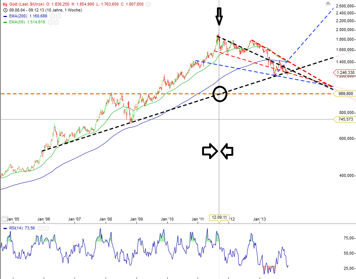Select the 12.09.11 marker on the time axis
Viewport: 356px width, 279px height.
220,218
